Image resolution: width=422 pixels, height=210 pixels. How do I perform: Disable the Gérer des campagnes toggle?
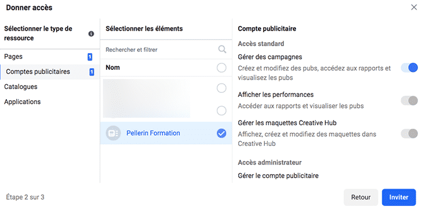[x=409, y=67]
